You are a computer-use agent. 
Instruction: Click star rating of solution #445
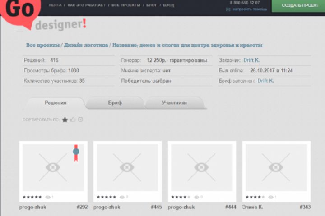point(107,197)
